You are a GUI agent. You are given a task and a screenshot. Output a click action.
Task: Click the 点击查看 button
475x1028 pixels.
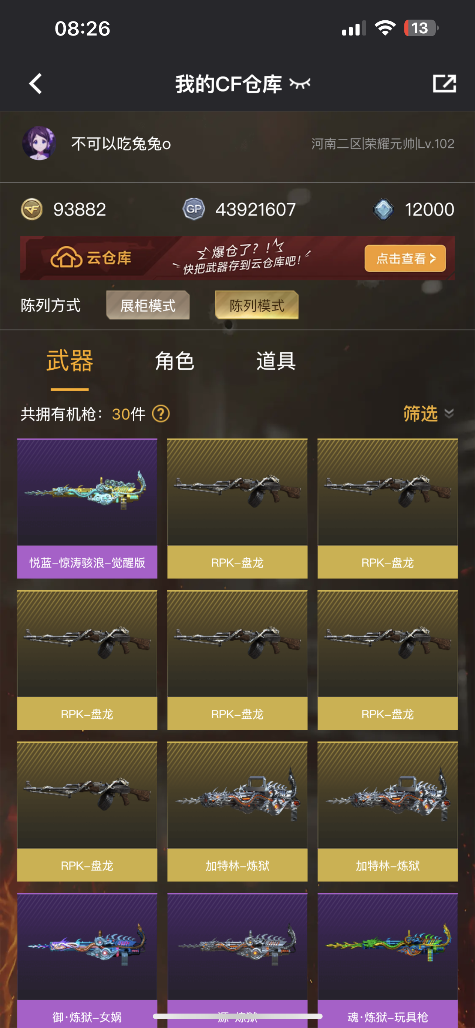point(405,258)
